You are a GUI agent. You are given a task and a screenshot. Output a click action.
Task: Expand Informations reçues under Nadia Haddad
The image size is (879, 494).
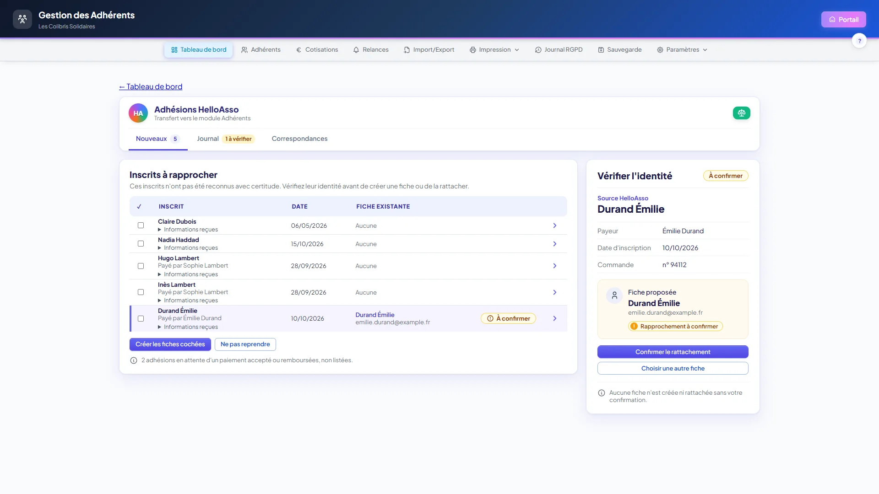click(x=188, y=248)
